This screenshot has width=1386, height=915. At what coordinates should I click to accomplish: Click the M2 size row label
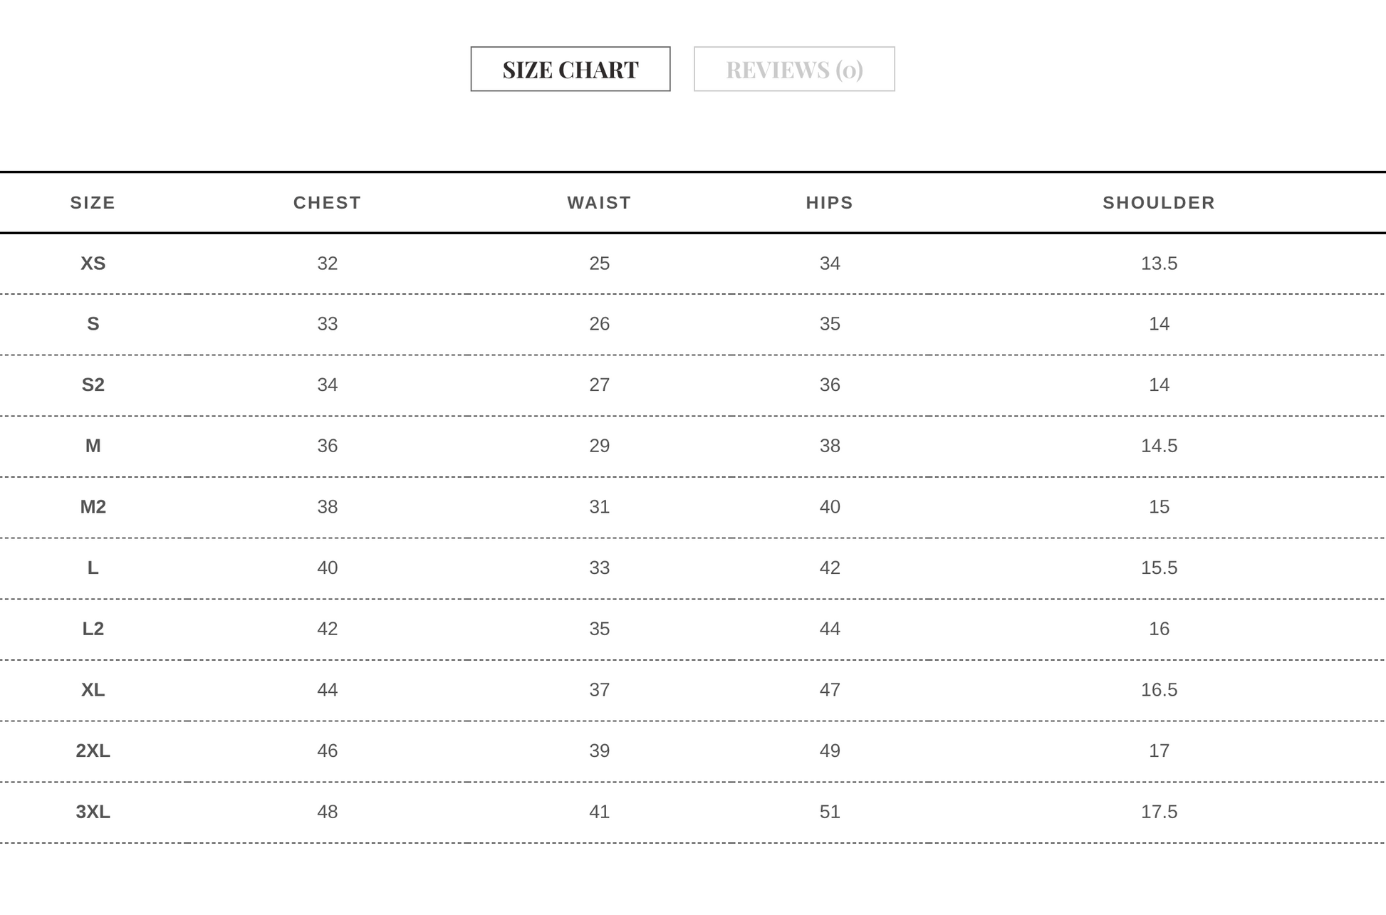[93, 507]
